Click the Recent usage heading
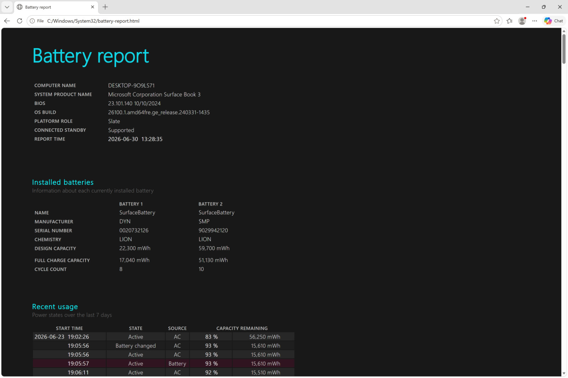Viewport: 568px width, 378px height. tap(55, 307)
